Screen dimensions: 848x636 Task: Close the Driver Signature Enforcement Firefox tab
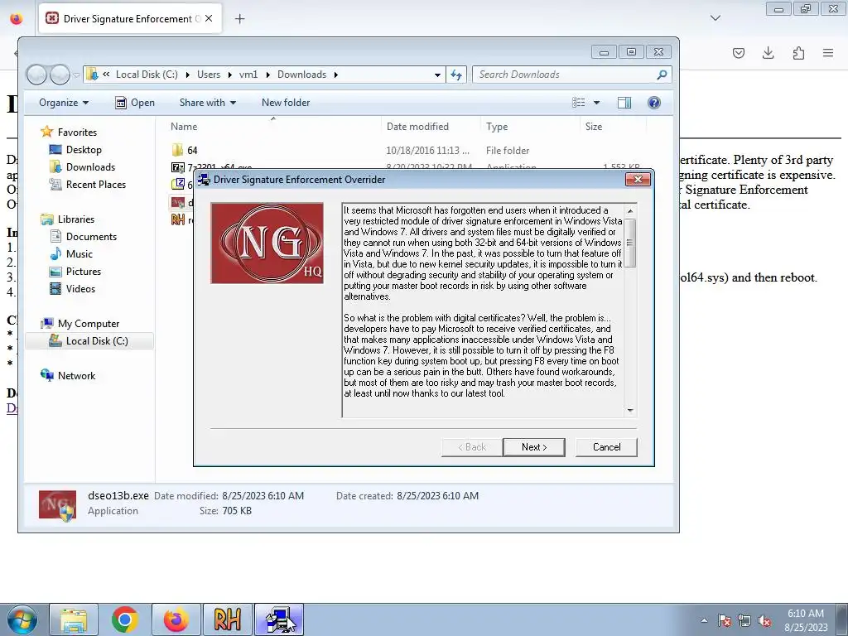pos(209,18)
